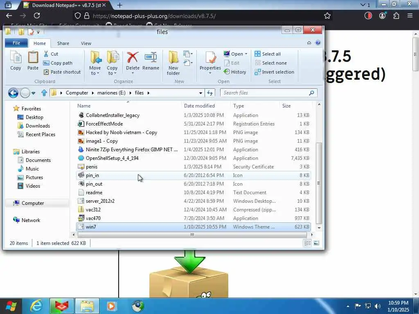The image size is (419, 314).
Task: Open the Videos library
Action: click(29, 186)
